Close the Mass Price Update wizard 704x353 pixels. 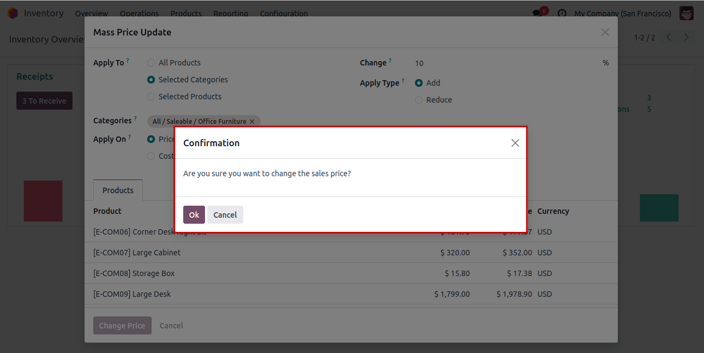(605, 32)
